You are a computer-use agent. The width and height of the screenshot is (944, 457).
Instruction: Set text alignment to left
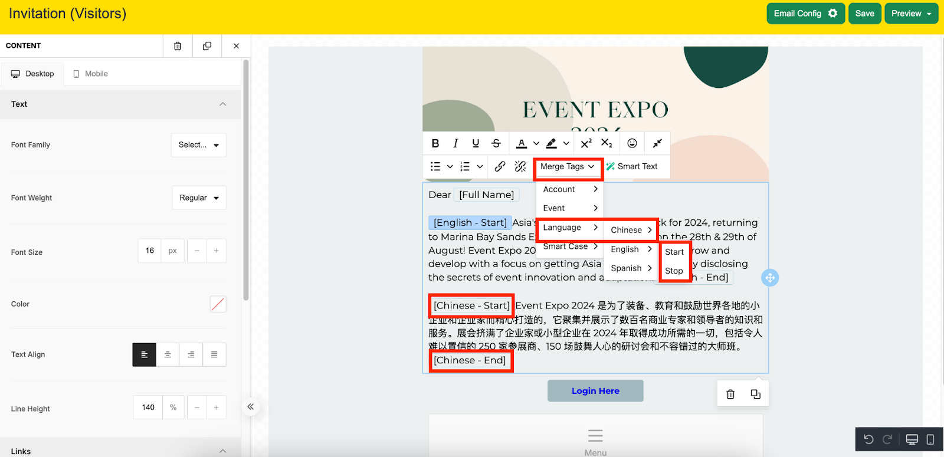tap(144, 354)
